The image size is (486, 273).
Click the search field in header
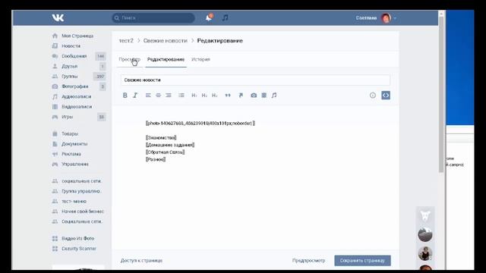[153, 18]
